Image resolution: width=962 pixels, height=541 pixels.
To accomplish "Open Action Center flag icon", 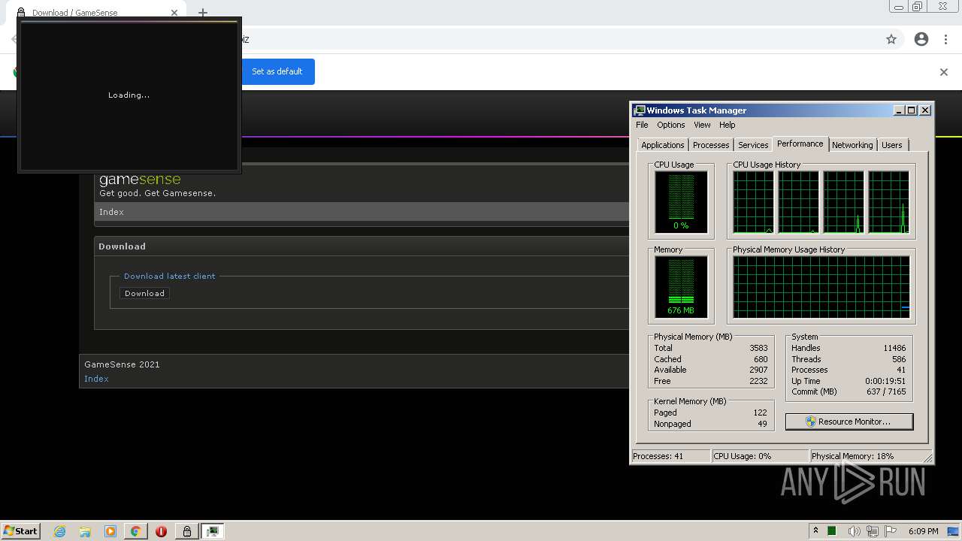I will [891, 531].
